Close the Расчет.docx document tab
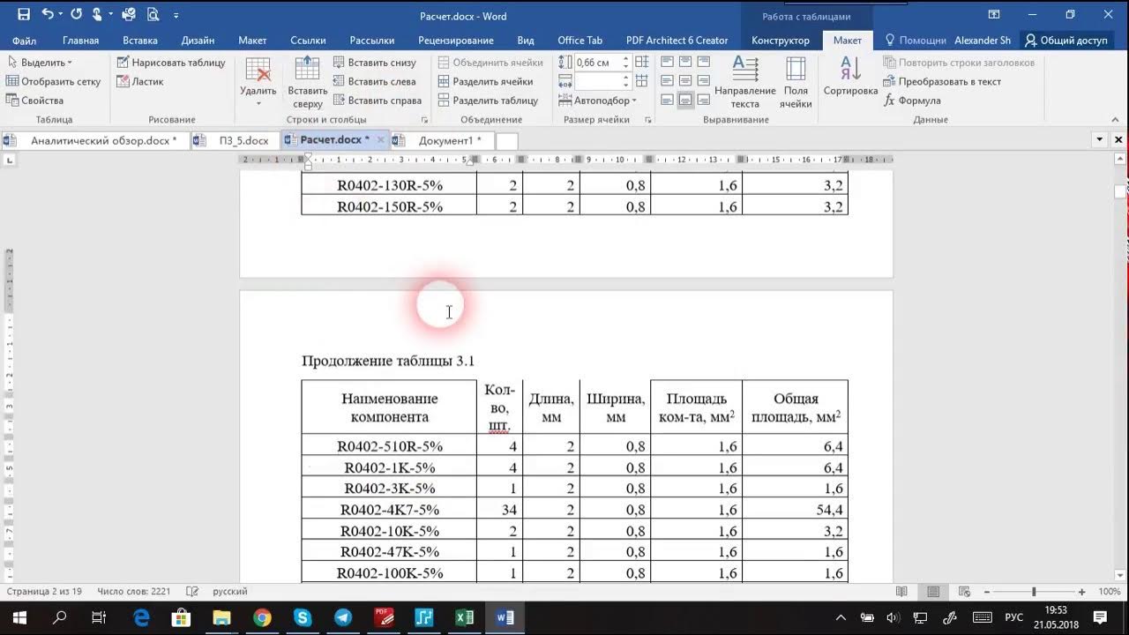The height and width of the screenshot is (635, 1129). pyautogui.click(x=380, y=139)
